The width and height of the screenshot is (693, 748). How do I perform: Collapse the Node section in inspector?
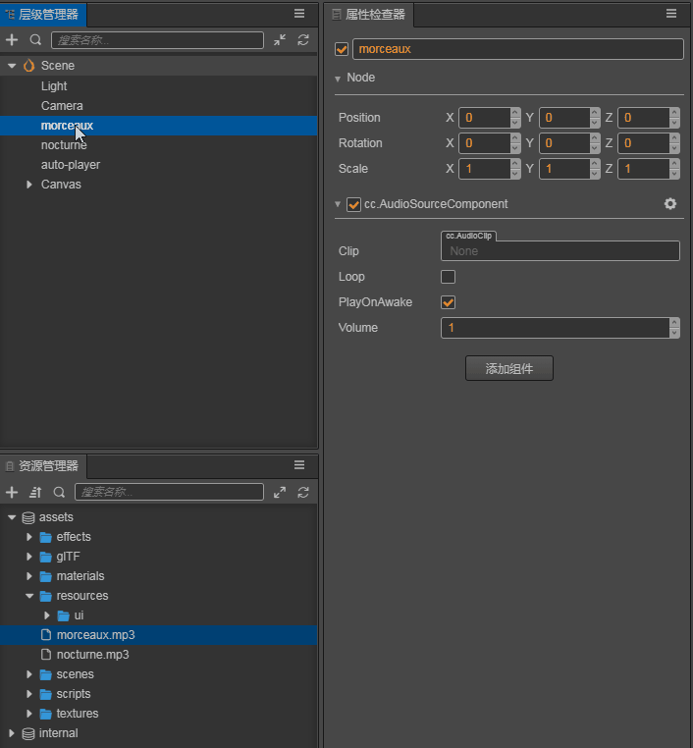click(338, 79)
